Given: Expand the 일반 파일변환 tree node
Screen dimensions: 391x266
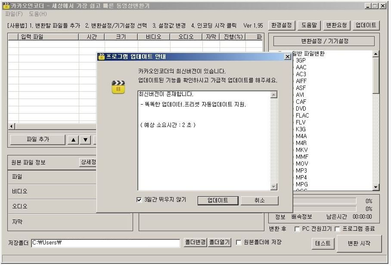Looking at the screenshot, I should click(x=280, y=53).
